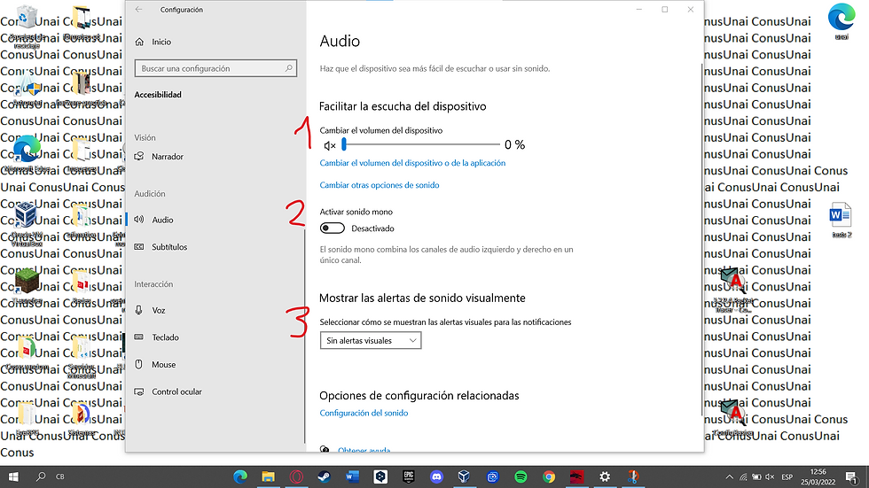Click the Inicio home icon
869x488 pixels.
click(140, 42)
